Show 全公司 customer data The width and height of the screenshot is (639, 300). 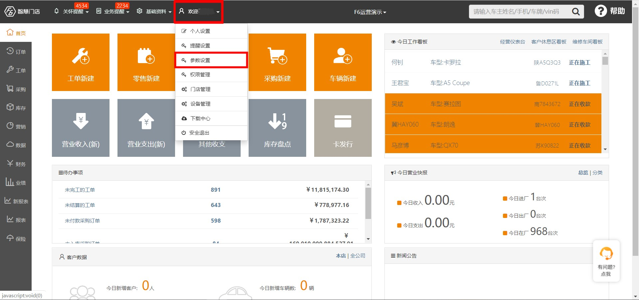358,255
